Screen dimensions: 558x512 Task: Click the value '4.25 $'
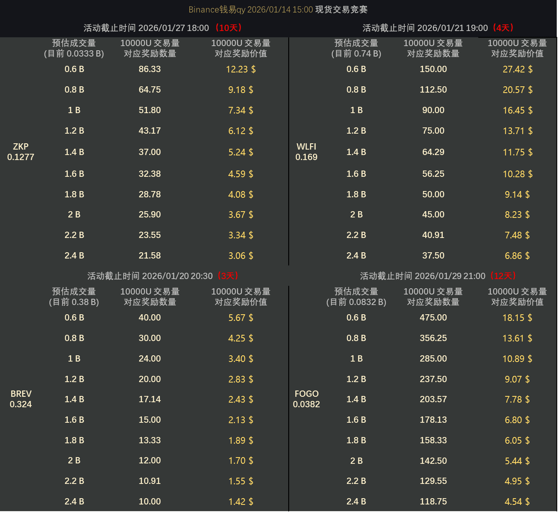pyautogui.click(x=240, y=339)
